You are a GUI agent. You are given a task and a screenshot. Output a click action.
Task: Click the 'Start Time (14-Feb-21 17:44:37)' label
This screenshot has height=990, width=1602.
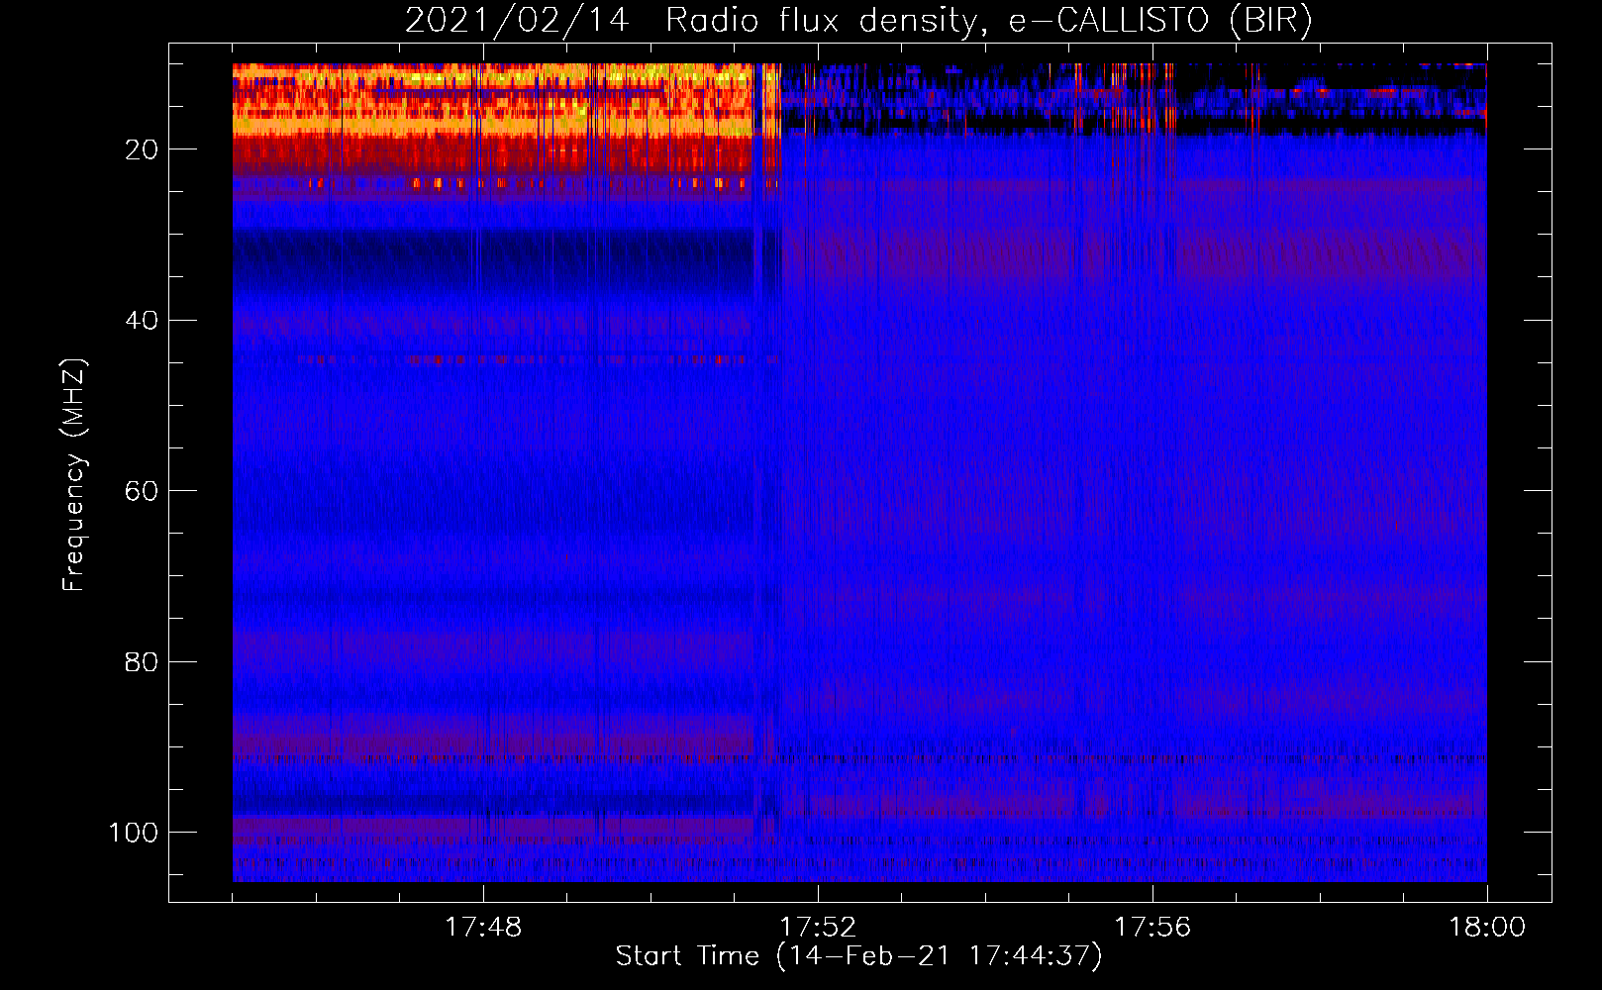[858, 956]
